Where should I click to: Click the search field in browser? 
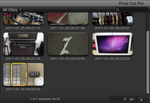[x=132, y=10]
